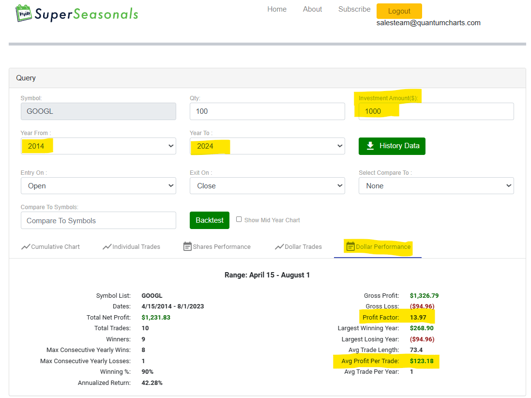Click the Avg Profit Per Trade value $123.18
Viewport: 531px width, 398px height.
[x=422, y=361]
